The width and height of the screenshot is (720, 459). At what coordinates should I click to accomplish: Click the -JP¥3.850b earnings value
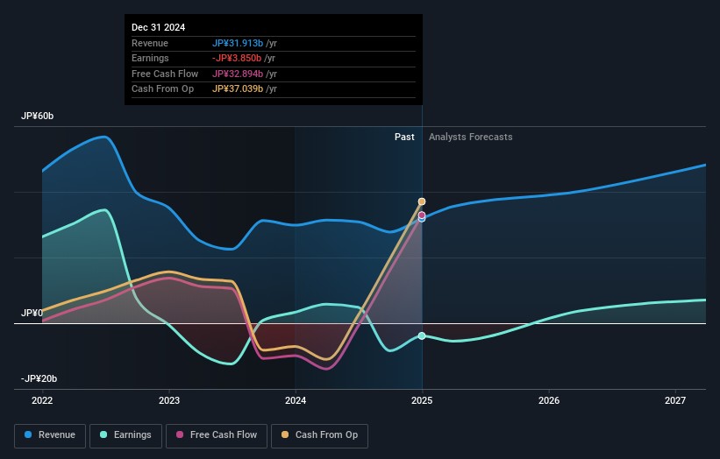237,58
